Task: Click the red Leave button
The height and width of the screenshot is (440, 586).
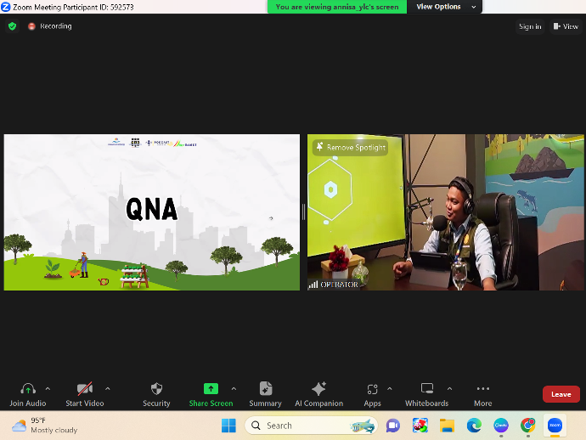Action: pos(561,394)
